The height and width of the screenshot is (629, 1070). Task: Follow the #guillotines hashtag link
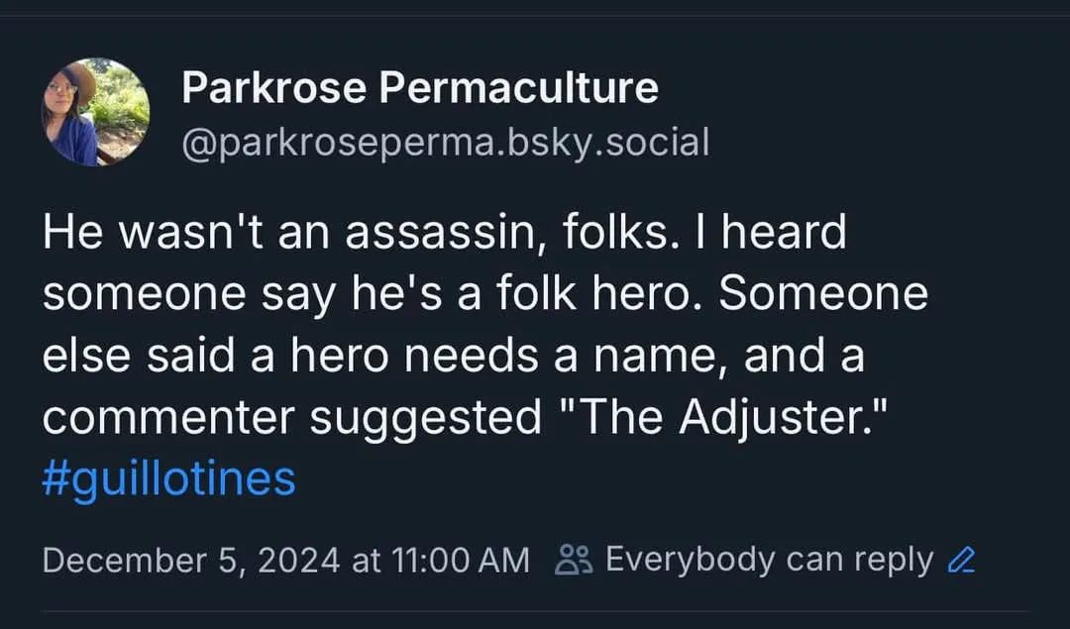(x=168, y=478)
